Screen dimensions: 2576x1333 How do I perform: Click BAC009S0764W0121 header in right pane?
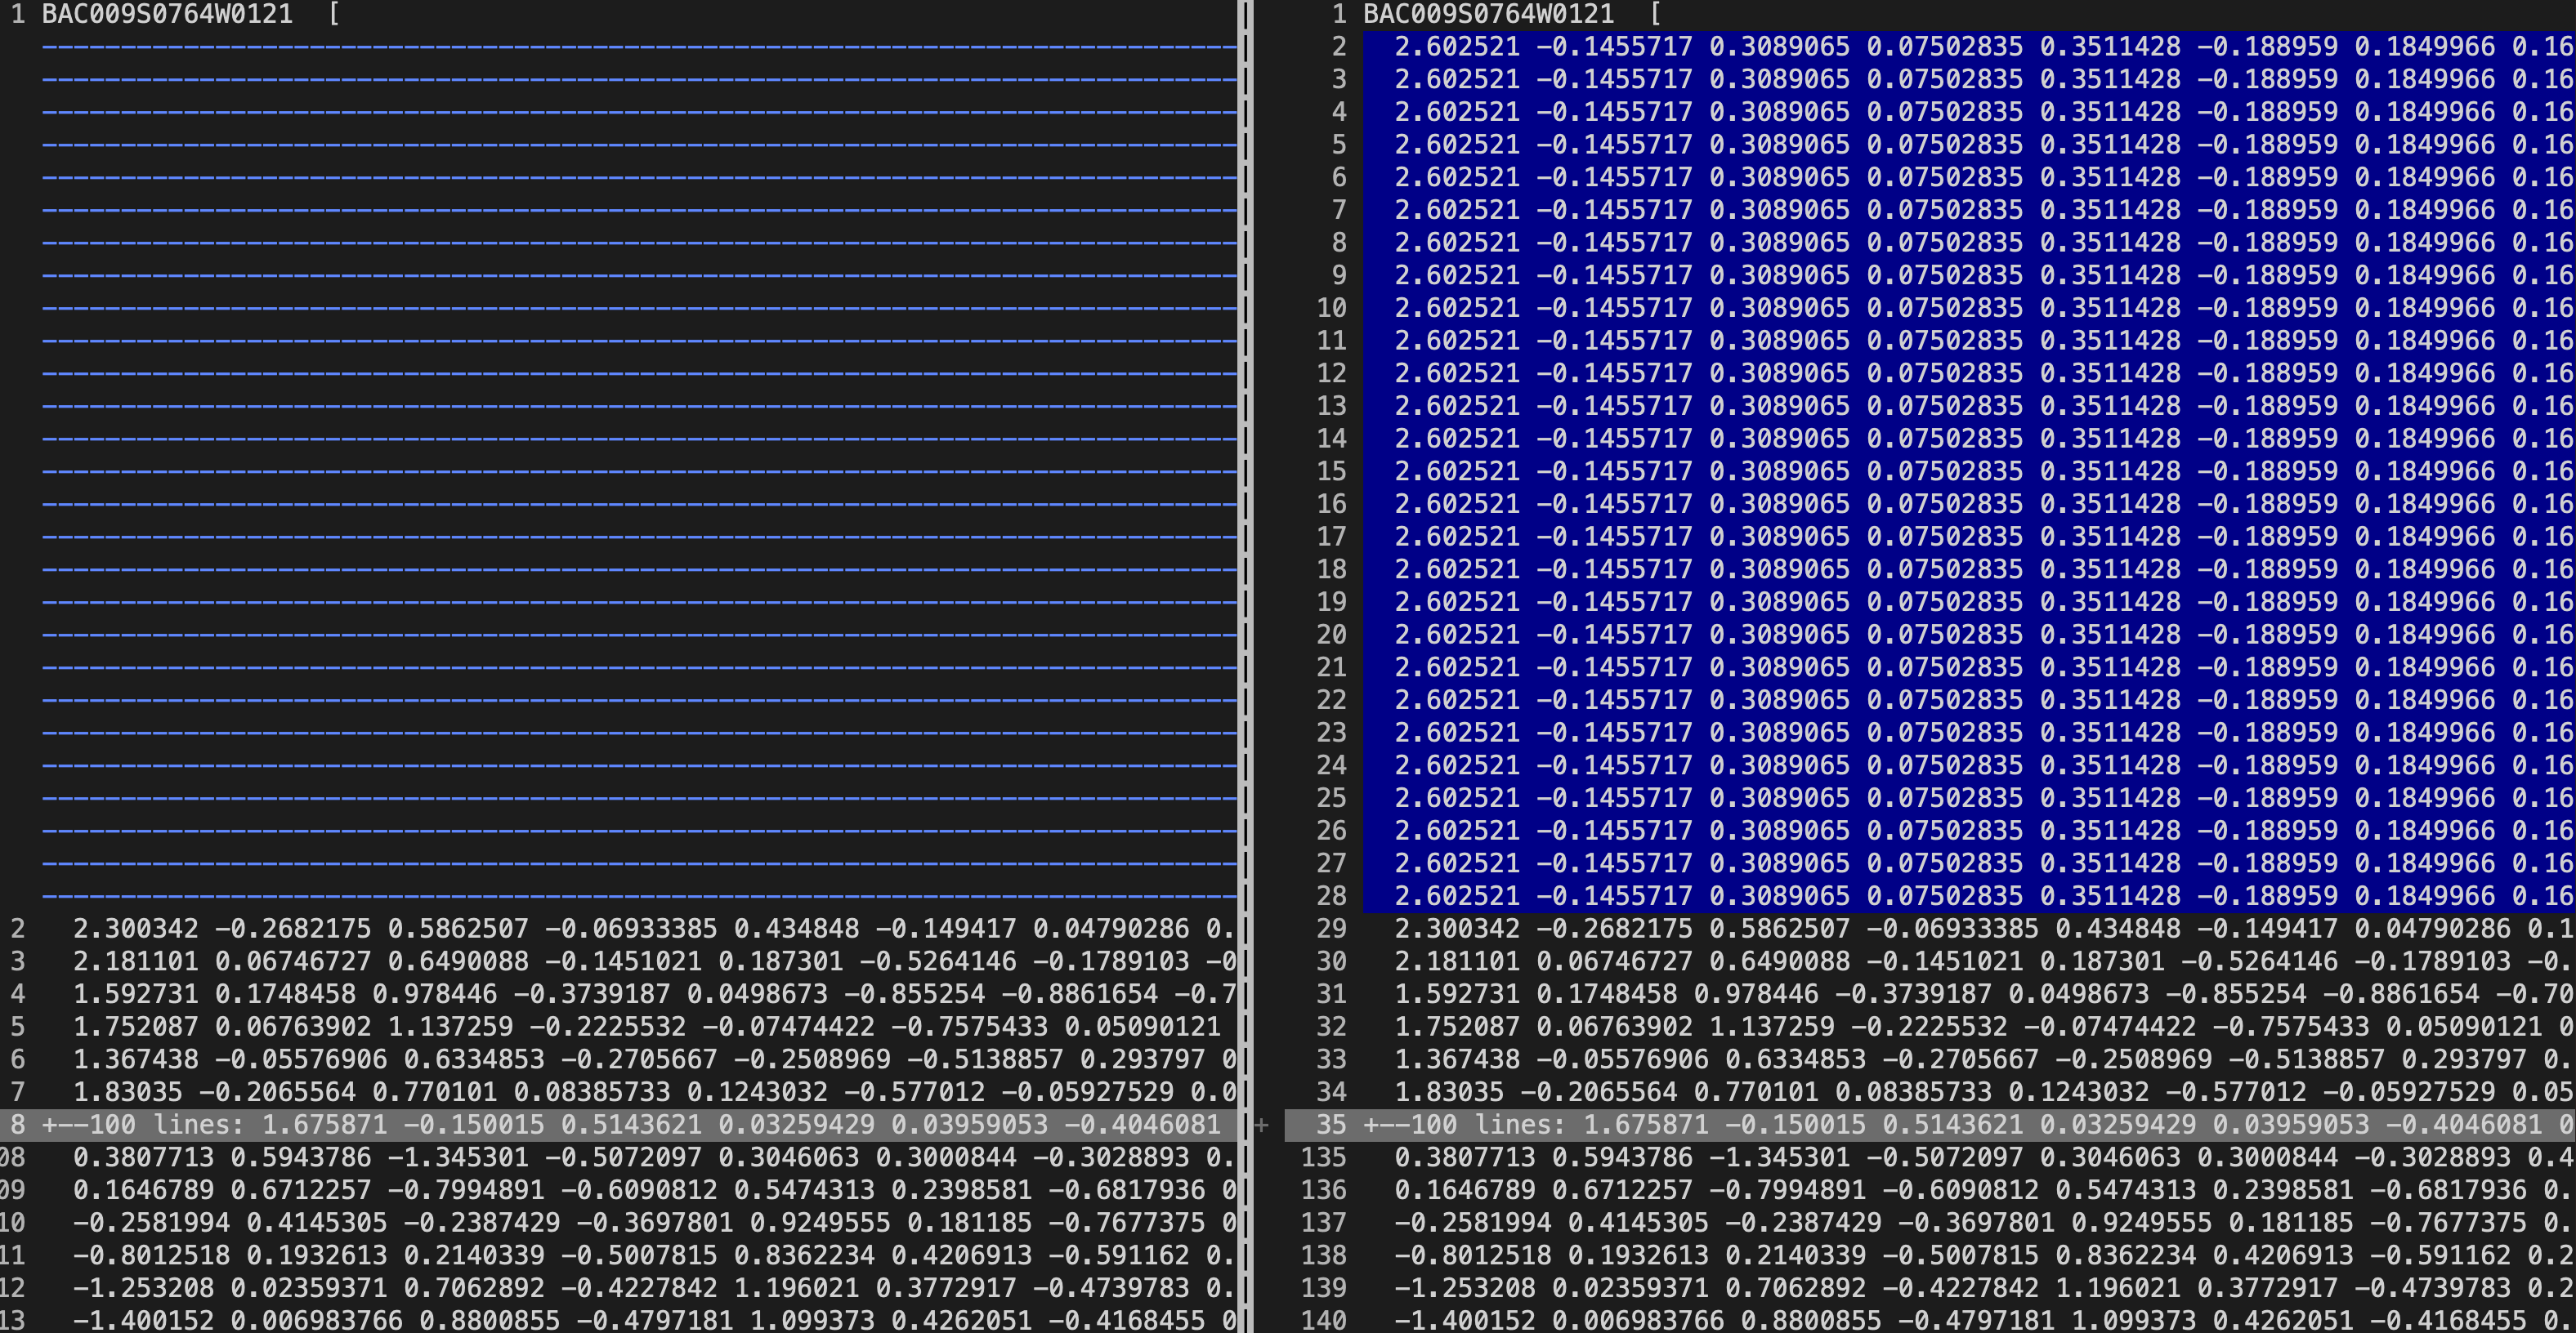1488,14
